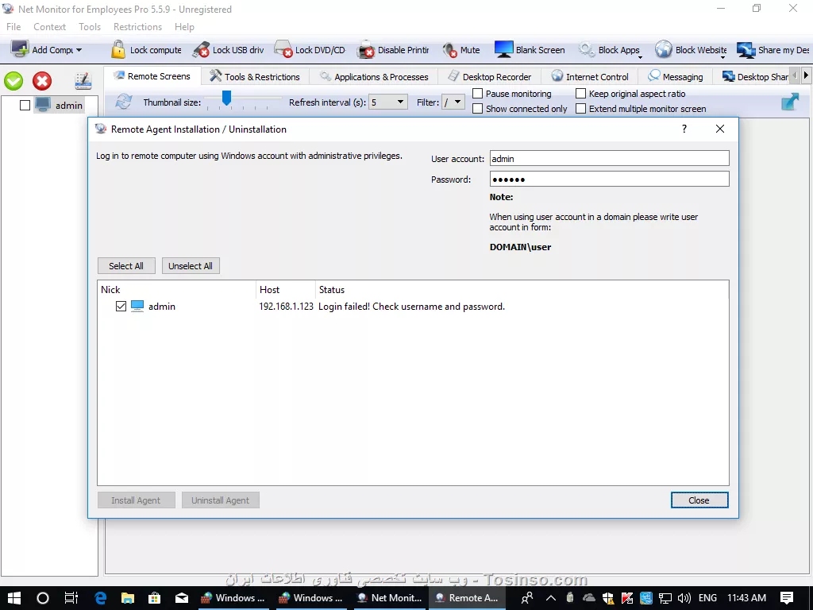
Task: Switch to Internet Control tab
Action: click(x=590, y=77)
